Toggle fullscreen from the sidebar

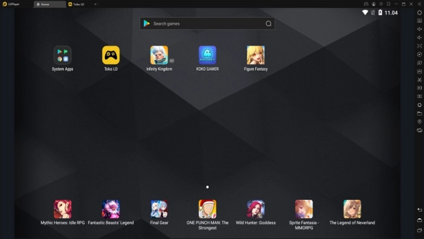pyautogui.click(x=419, y=46)
